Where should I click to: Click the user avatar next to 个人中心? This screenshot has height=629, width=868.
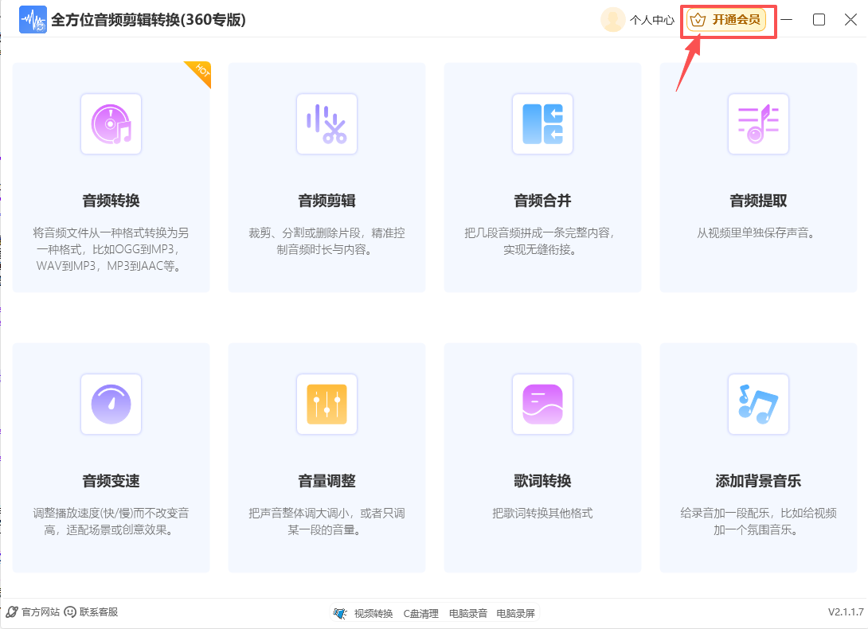[x=612, y=19]
